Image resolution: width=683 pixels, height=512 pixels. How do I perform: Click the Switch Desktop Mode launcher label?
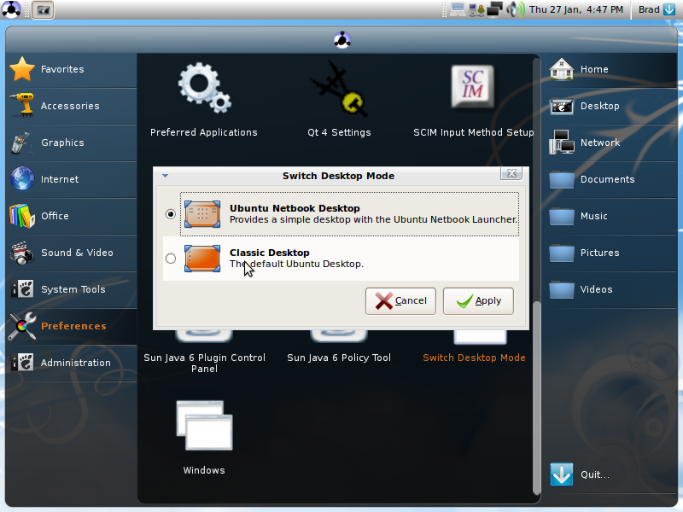click(474, 358)
